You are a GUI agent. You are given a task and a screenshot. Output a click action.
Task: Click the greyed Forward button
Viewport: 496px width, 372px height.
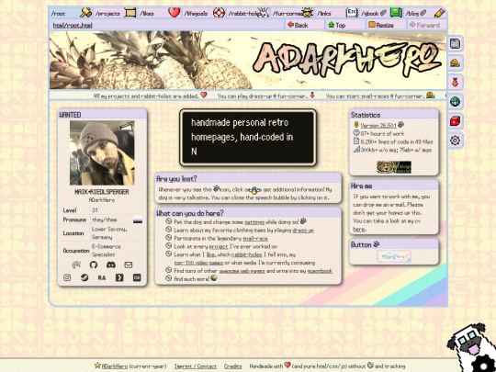pos(426,25)
